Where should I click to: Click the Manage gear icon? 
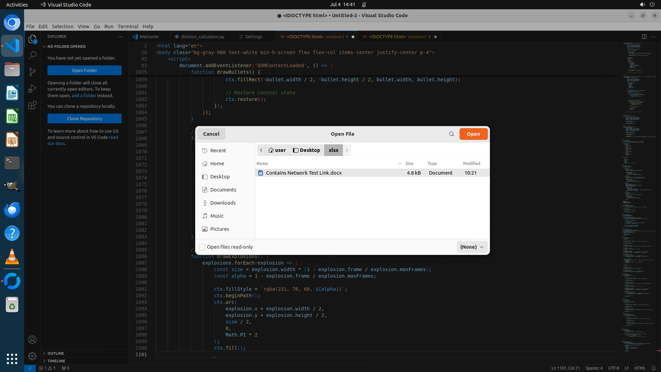coord(32,356)
